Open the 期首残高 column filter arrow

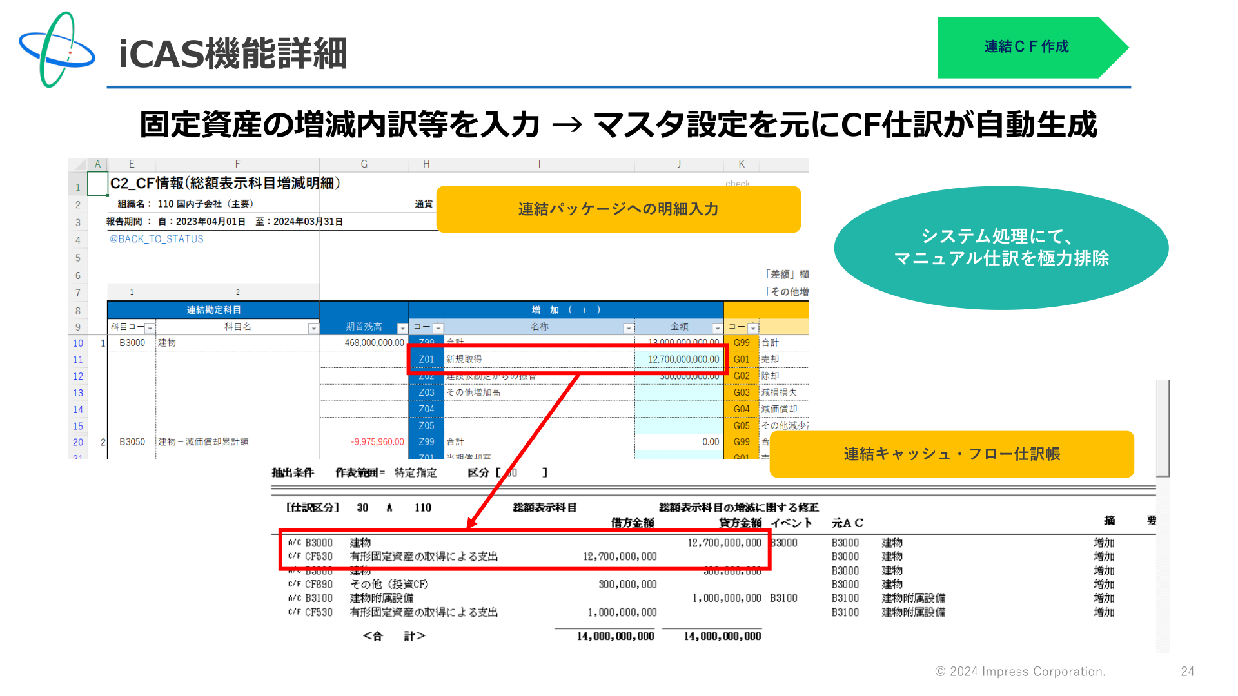point(402,328)
